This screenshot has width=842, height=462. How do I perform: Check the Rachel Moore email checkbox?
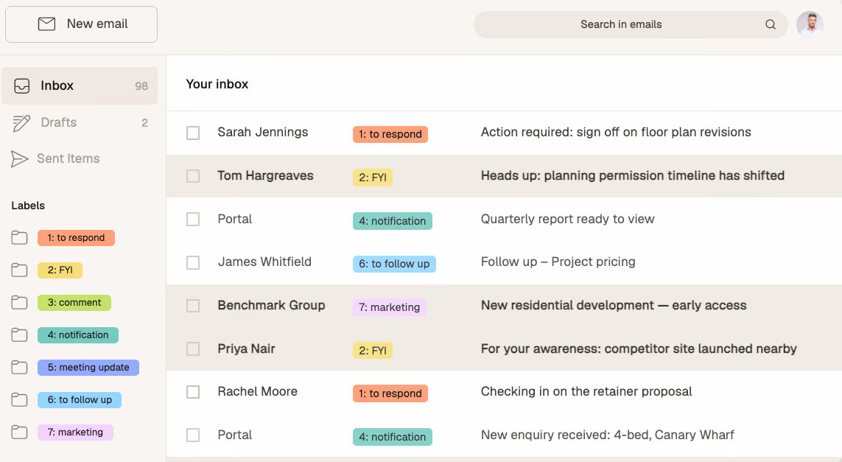193,392
